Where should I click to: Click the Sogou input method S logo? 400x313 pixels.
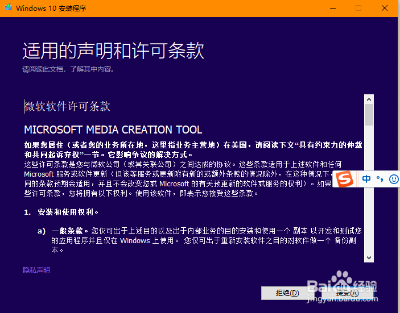pos(345,179)
